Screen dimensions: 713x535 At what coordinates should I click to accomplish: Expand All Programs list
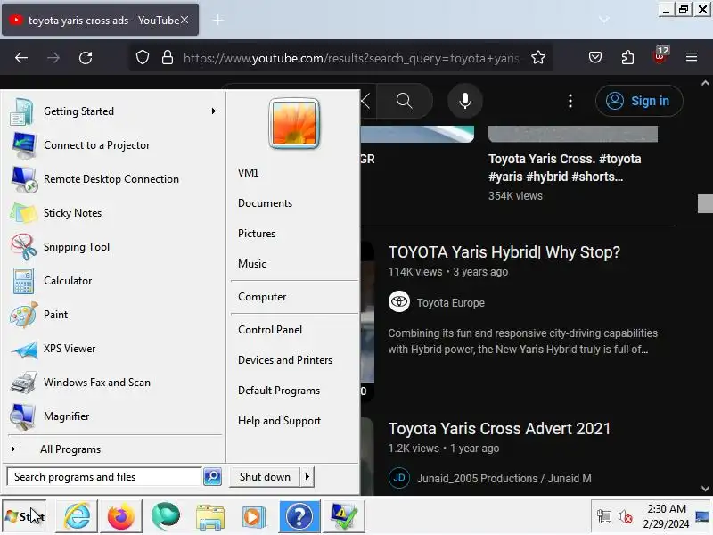tap(113, 449)
